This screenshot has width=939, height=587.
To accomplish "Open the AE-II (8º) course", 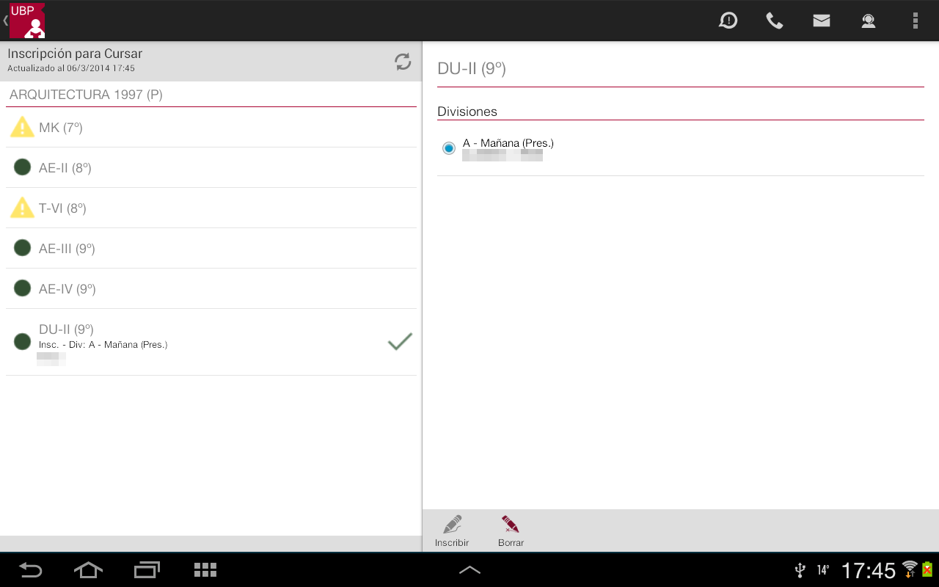I will (211, 168).
